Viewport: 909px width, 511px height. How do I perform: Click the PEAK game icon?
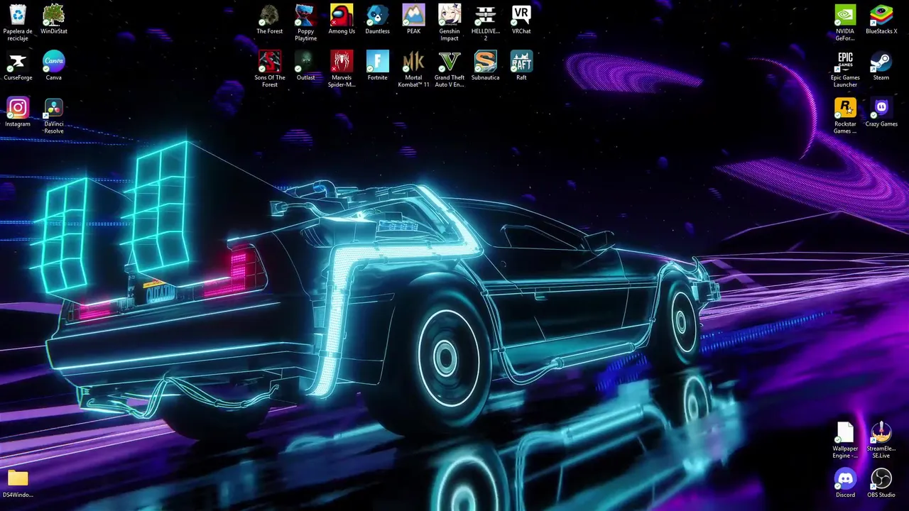[414, 15]
